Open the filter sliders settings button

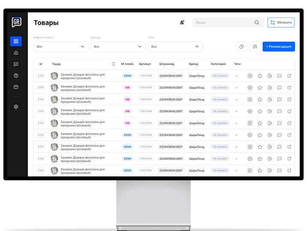click(255, 47)
